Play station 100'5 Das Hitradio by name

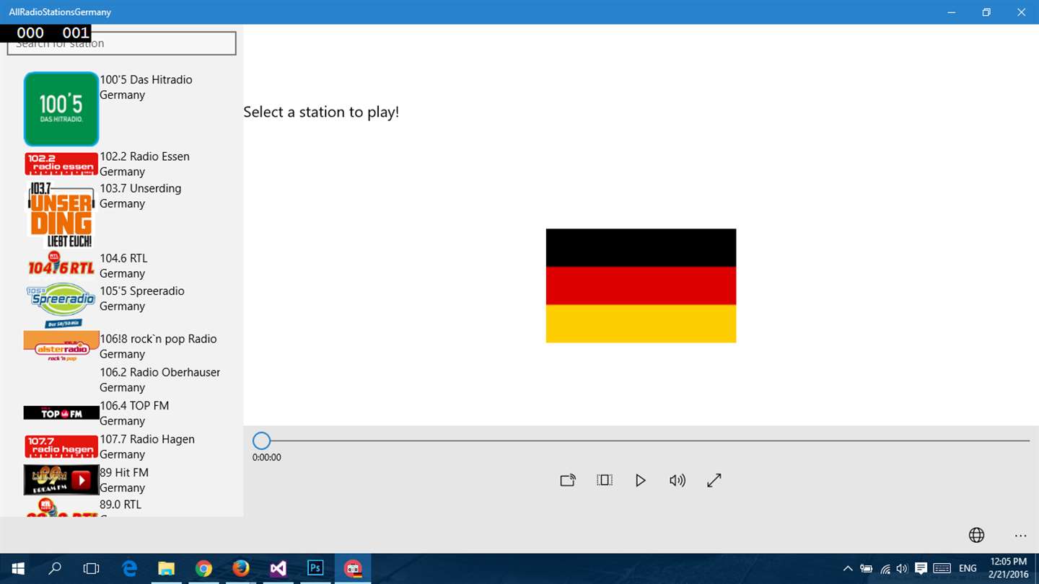coord(146,79)
